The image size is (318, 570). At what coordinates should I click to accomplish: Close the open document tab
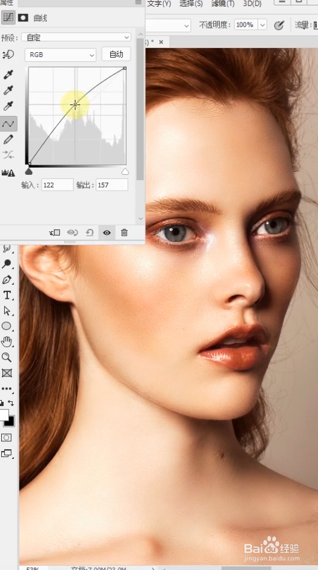(x=161, y=42)
